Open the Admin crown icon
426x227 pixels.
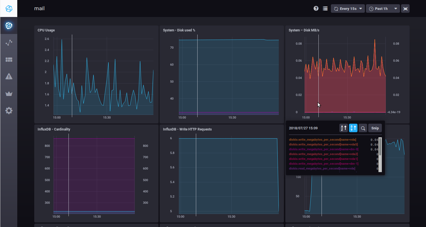pyautogui.click(x=9, y=94)
